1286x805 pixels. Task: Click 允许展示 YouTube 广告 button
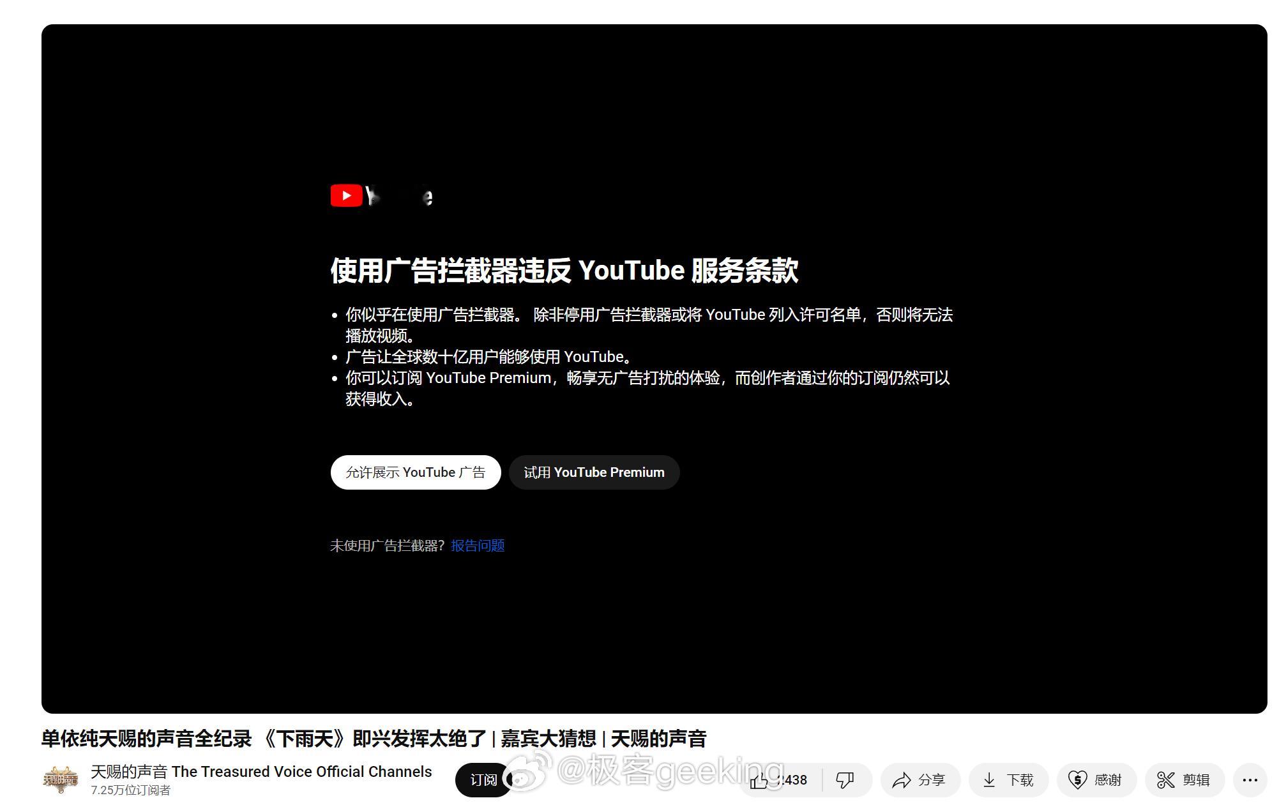coord(416,472)
